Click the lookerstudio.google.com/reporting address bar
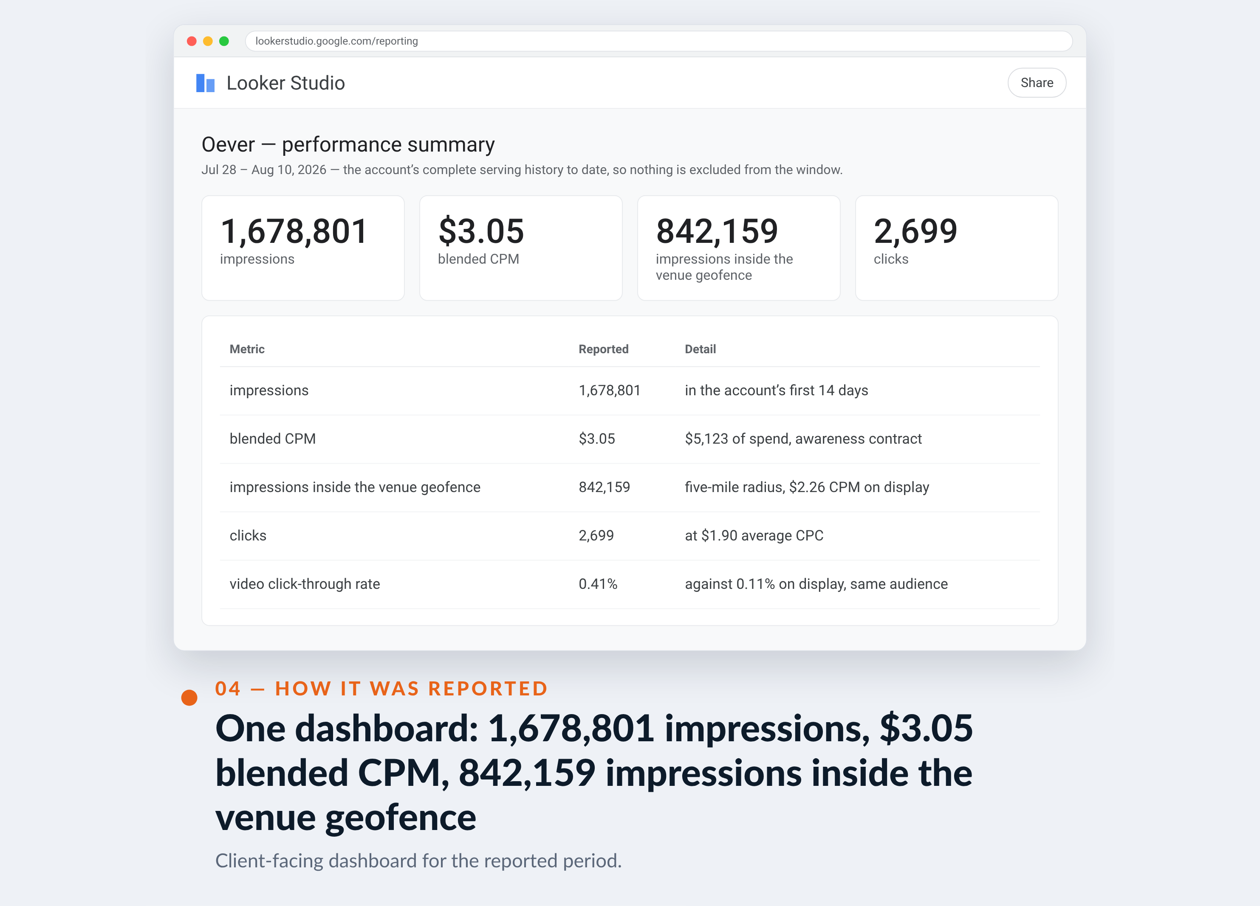Viewport: 1260px width, 906px height. click(x=658, y=41)
